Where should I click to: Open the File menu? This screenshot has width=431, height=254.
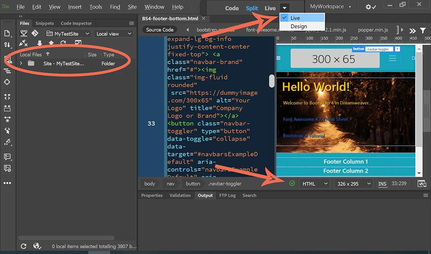[x=20, y=7]
